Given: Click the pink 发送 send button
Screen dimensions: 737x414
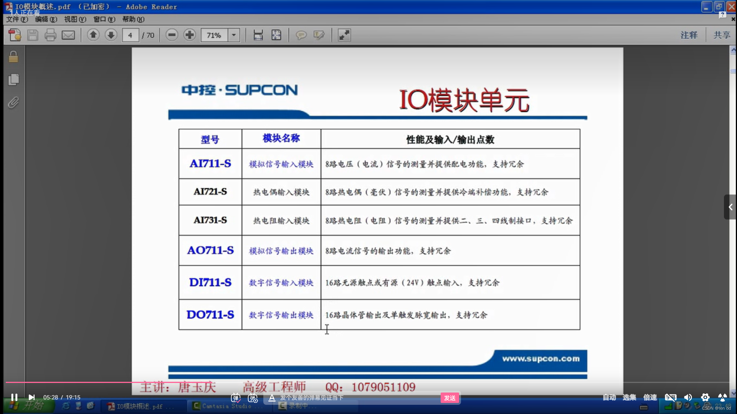Looking at the screenshot, I should click(449, 398).
